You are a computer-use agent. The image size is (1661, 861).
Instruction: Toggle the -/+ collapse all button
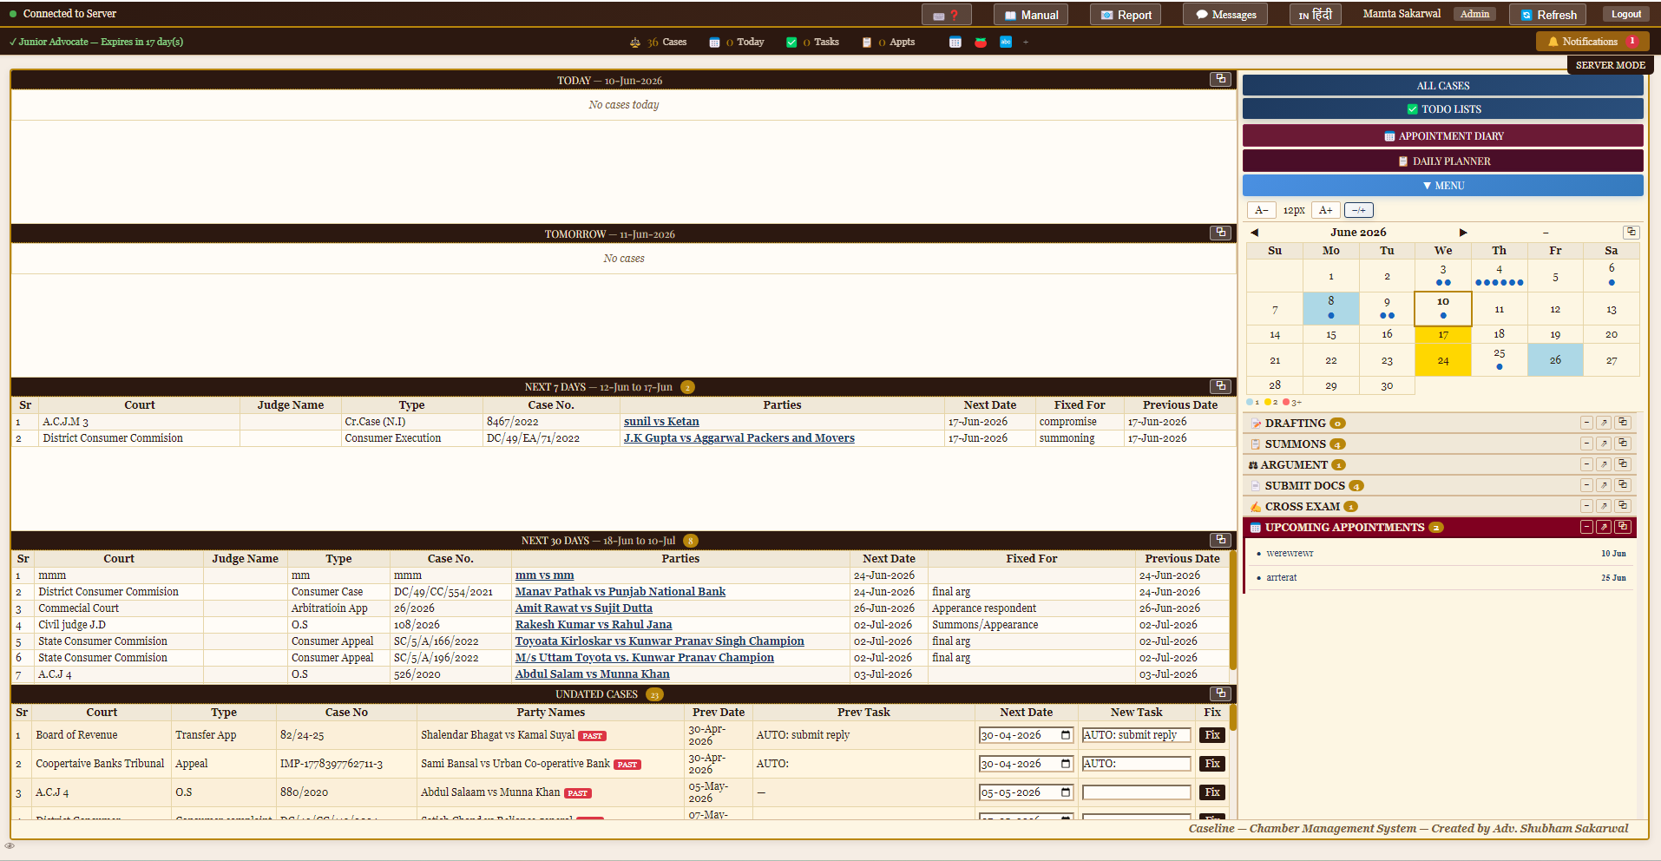(x=1358, y=210)
